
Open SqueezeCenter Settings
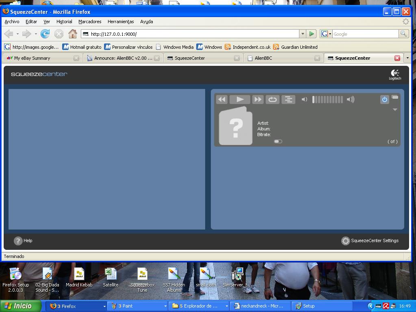(370, 240)
